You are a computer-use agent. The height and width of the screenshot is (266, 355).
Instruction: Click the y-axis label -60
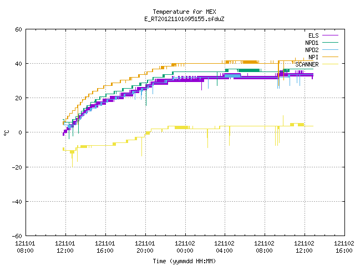pos(17,236)
